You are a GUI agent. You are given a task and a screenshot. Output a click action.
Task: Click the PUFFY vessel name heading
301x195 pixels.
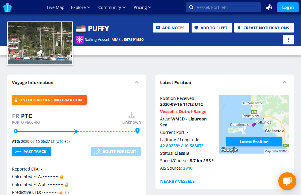click(98, 29)
